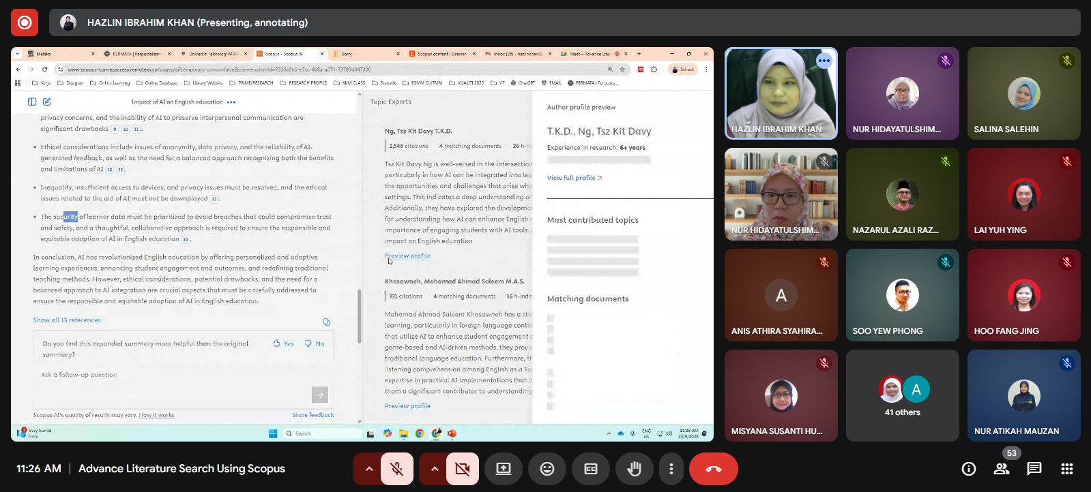Unmute your microphone

pyautogui.click(x=396, y=469)
